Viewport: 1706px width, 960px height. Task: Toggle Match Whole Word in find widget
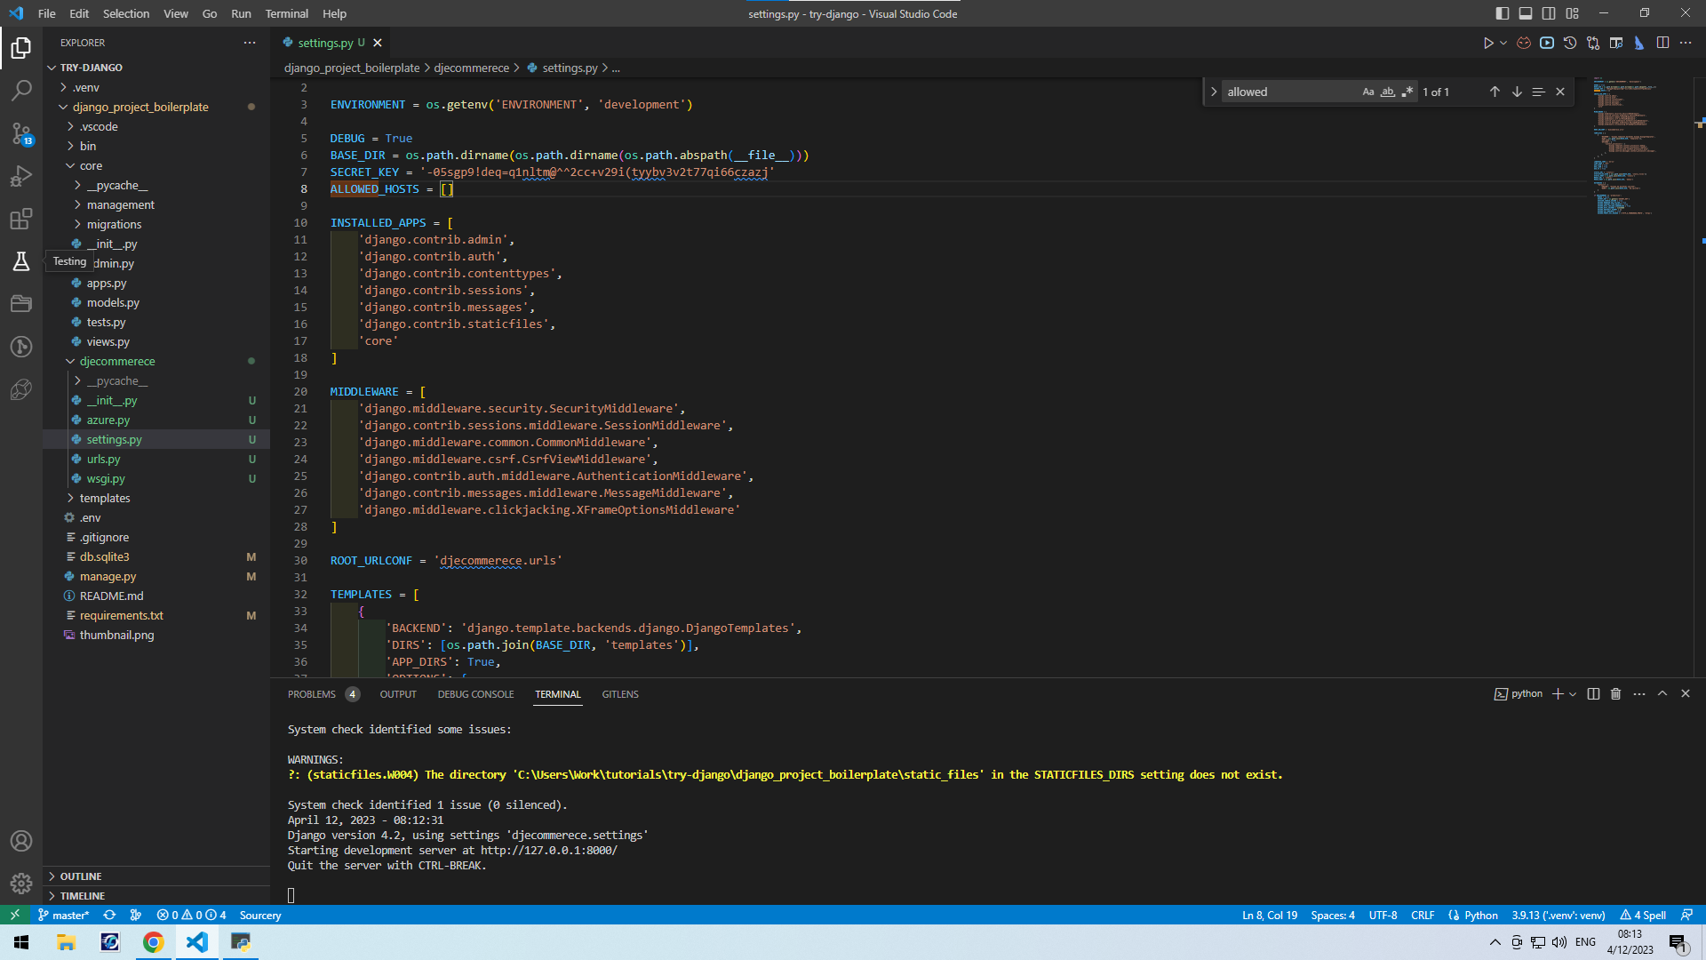(1388, 92)
